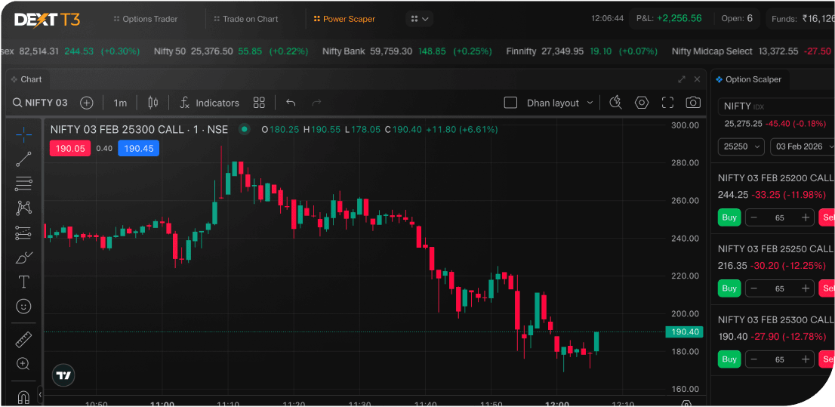Image resolution: width=835 pixels, height=407 pixels.
Task: Open the Trade on Chart tab
Action: click(245, 19)
